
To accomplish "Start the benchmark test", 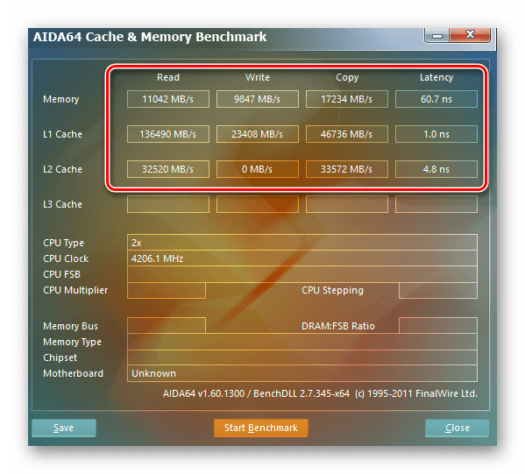I will pos(261,428).
